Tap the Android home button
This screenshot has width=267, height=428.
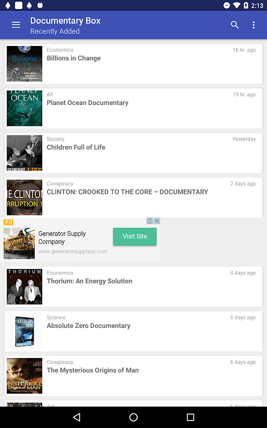click(x=133, y=417)
